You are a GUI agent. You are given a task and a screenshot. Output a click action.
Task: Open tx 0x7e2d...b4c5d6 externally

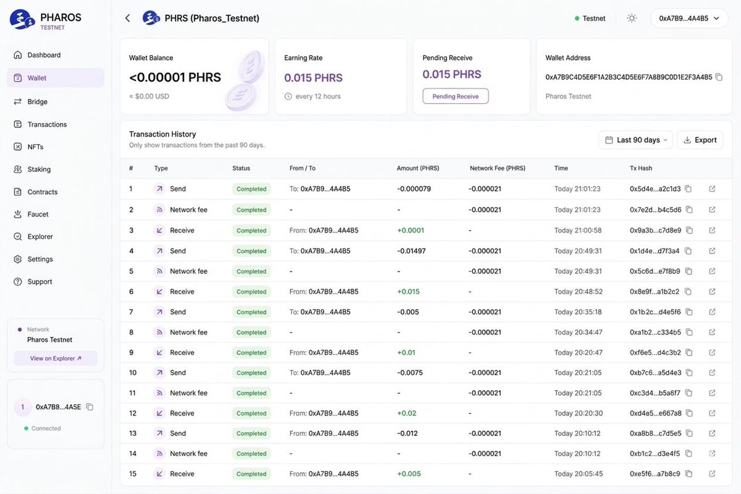(712, 210)
